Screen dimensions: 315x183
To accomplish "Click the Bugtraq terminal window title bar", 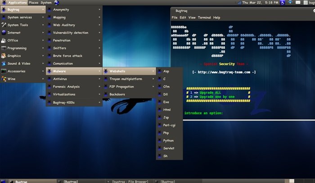I will [x=243, y=11].
